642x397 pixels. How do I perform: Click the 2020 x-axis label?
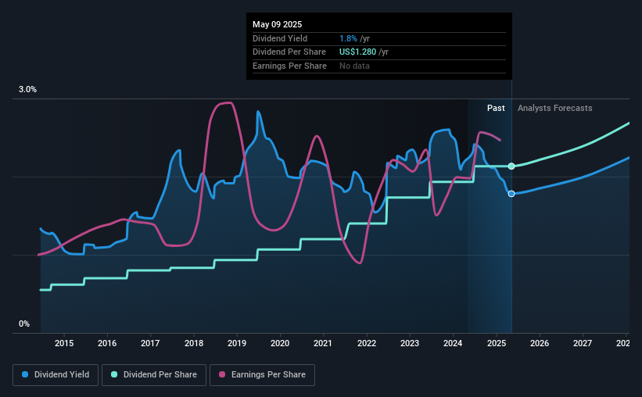[280, 343]
